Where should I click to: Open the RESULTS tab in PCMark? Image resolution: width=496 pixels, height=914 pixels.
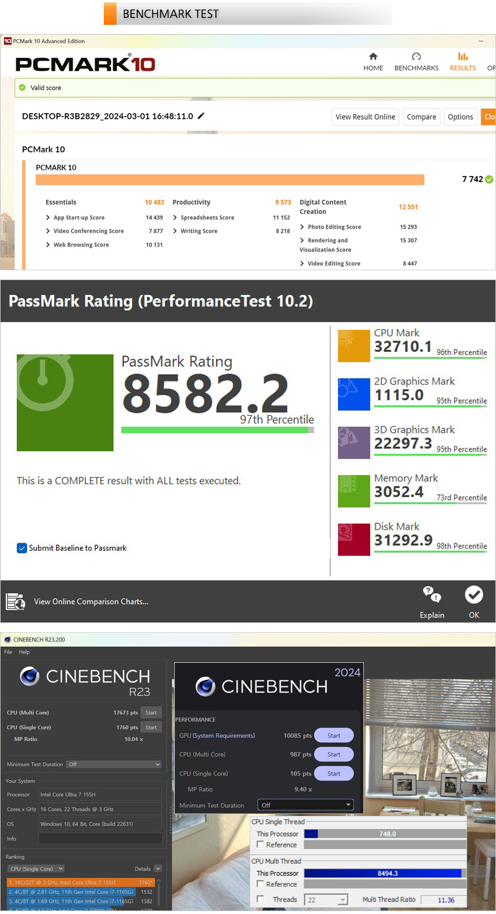click(x=463, y=62)
